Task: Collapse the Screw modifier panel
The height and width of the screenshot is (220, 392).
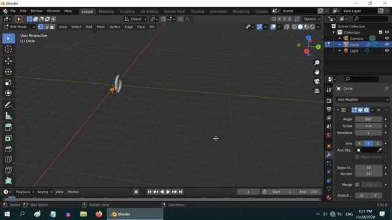Action: pyautogui.click(x=337, y=110)
